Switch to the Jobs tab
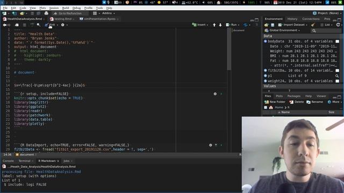The height and width of the screenshot is (193, 344). [x=67, y=161]
